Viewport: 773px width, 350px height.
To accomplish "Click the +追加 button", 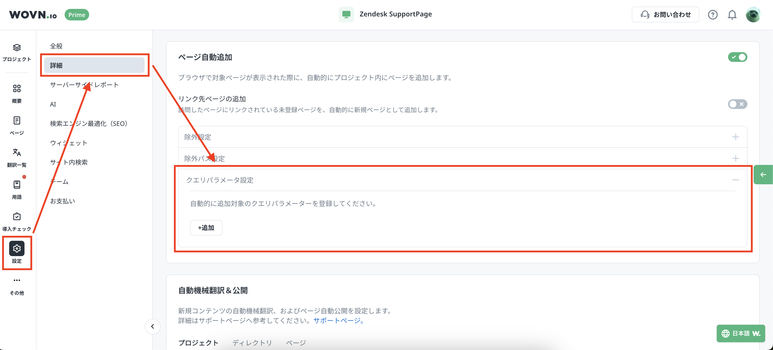I will [x=206, y=228].
